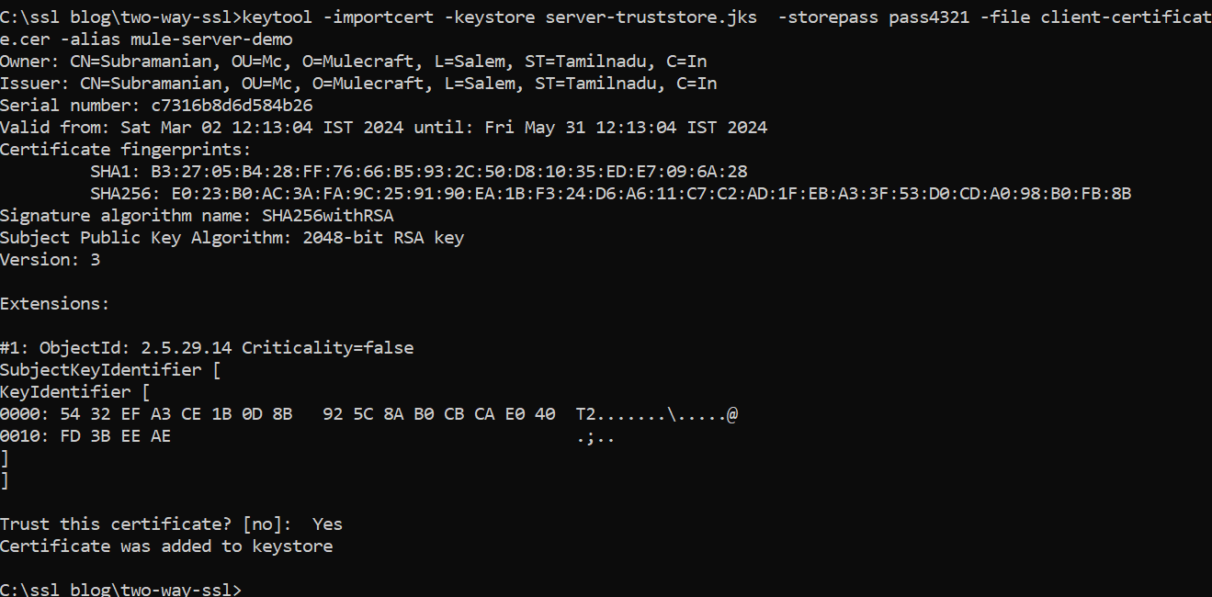
Task: Click the Certificate fingerprints heading
Action: pyautogui.click(x=126, y=150)
